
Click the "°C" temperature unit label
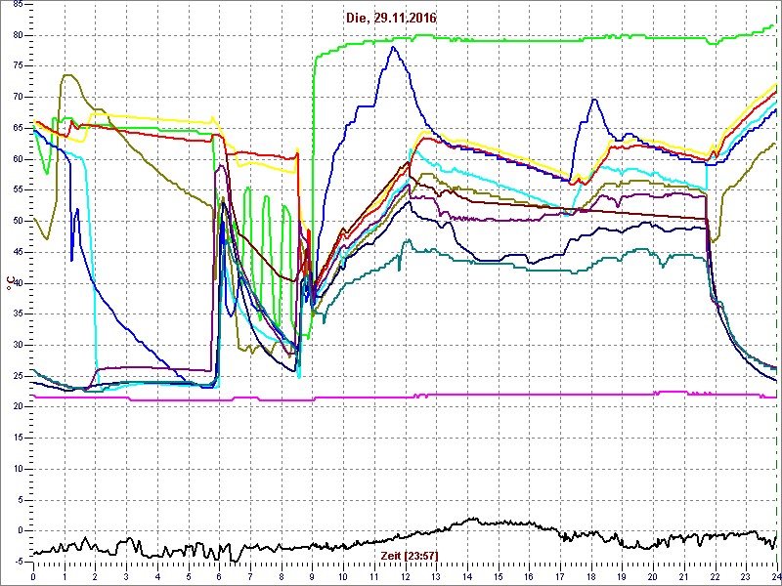[x=10, y=283]
